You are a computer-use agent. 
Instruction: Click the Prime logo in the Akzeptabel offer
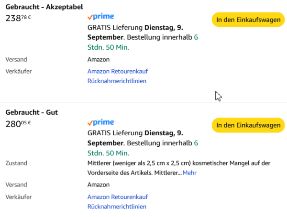pos(100,17)
